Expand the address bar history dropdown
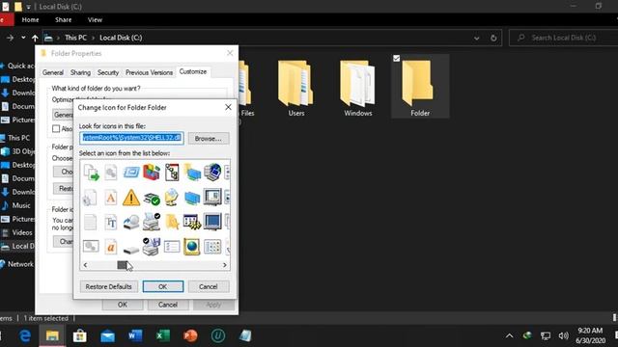 (477, 39)
